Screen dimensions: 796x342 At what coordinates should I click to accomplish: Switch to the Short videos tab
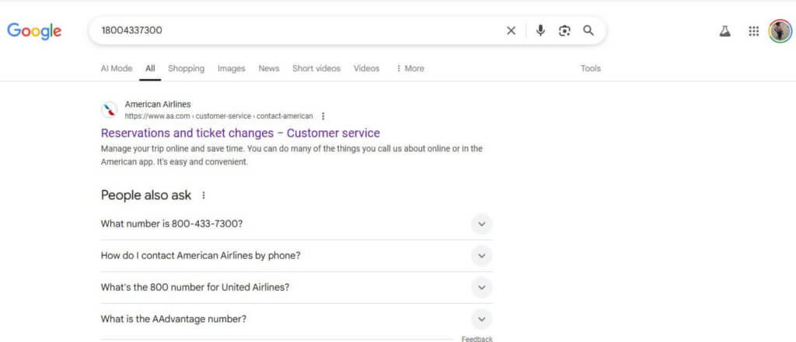pyautogui.click(x=316, y=68)
